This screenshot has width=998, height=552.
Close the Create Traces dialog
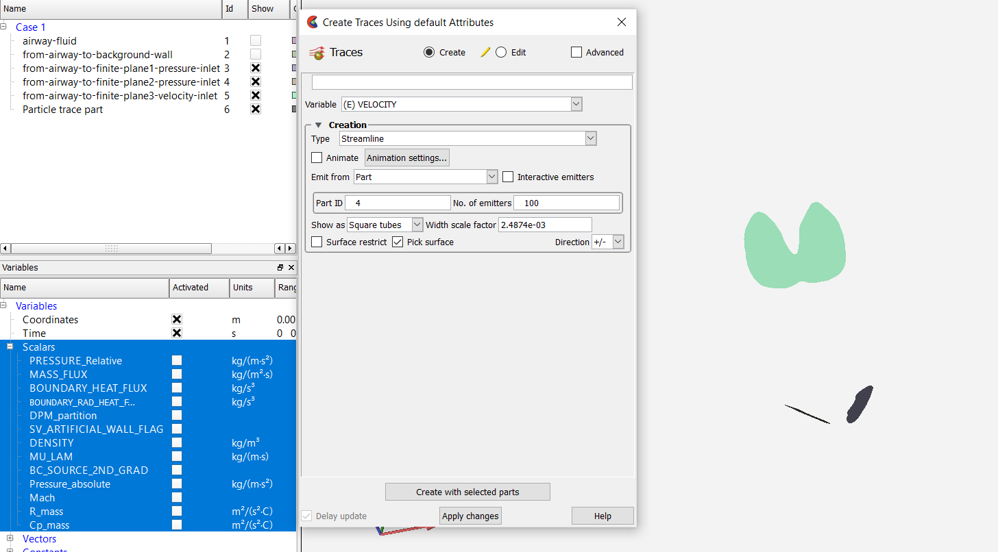click(x=622, y=22)
